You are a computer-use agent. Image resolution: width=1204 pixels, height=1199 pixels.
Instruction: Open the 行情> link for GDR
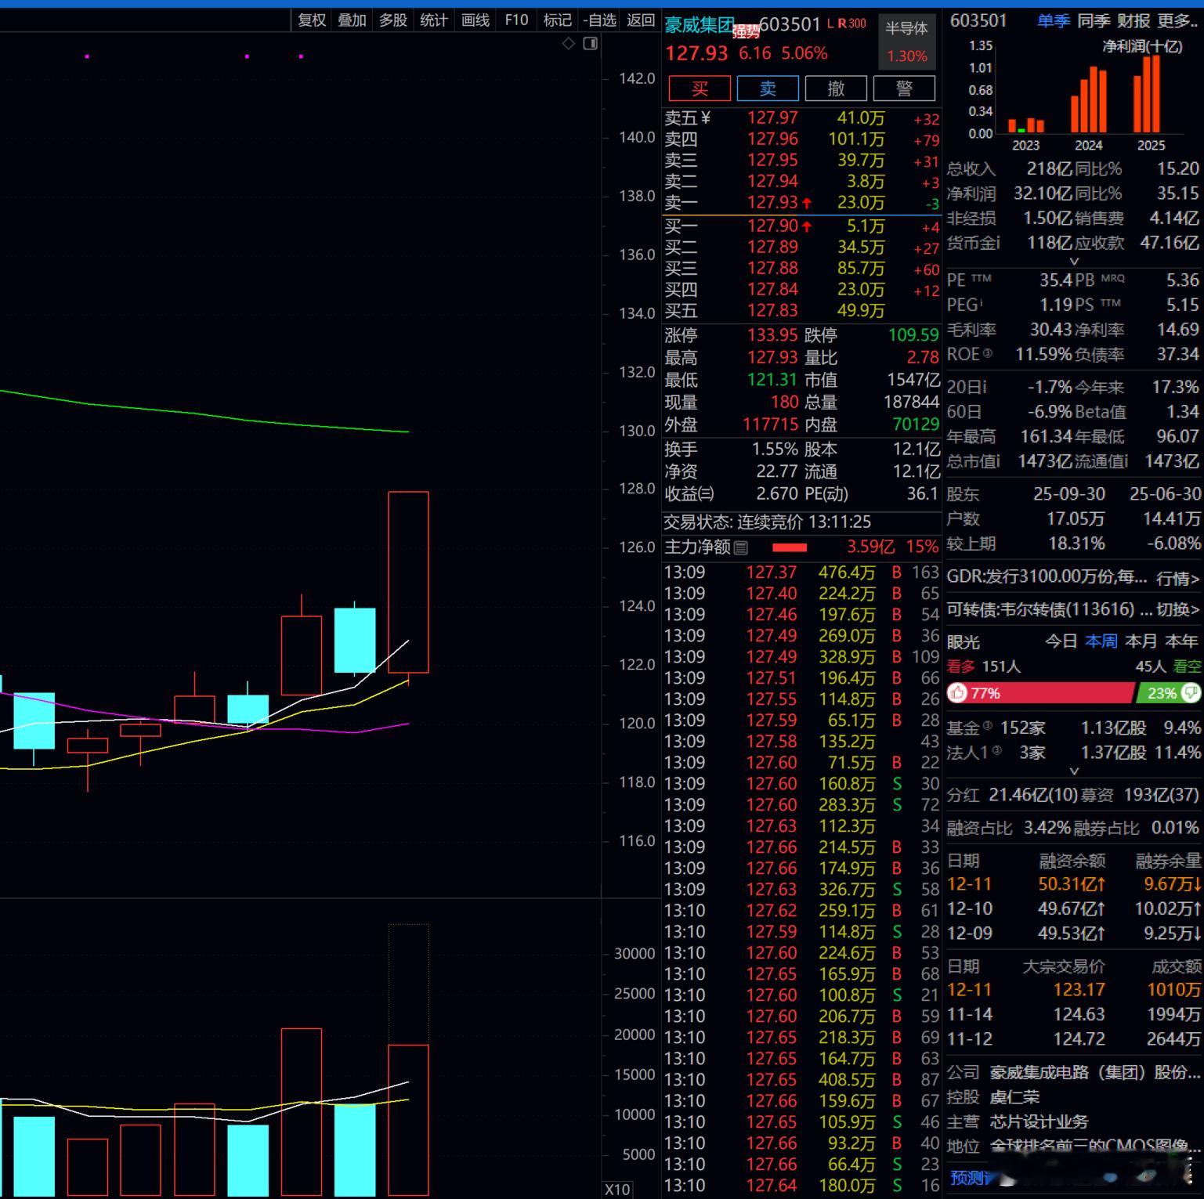(1178, 578)
